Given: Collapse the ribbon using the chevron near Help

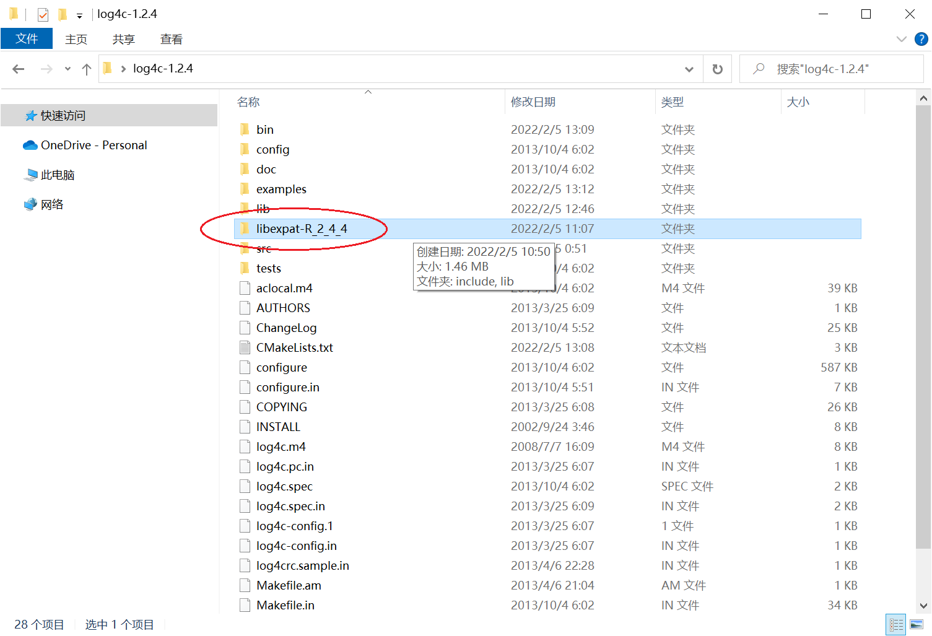Looking at the screenshot, I should pos(902,38).
